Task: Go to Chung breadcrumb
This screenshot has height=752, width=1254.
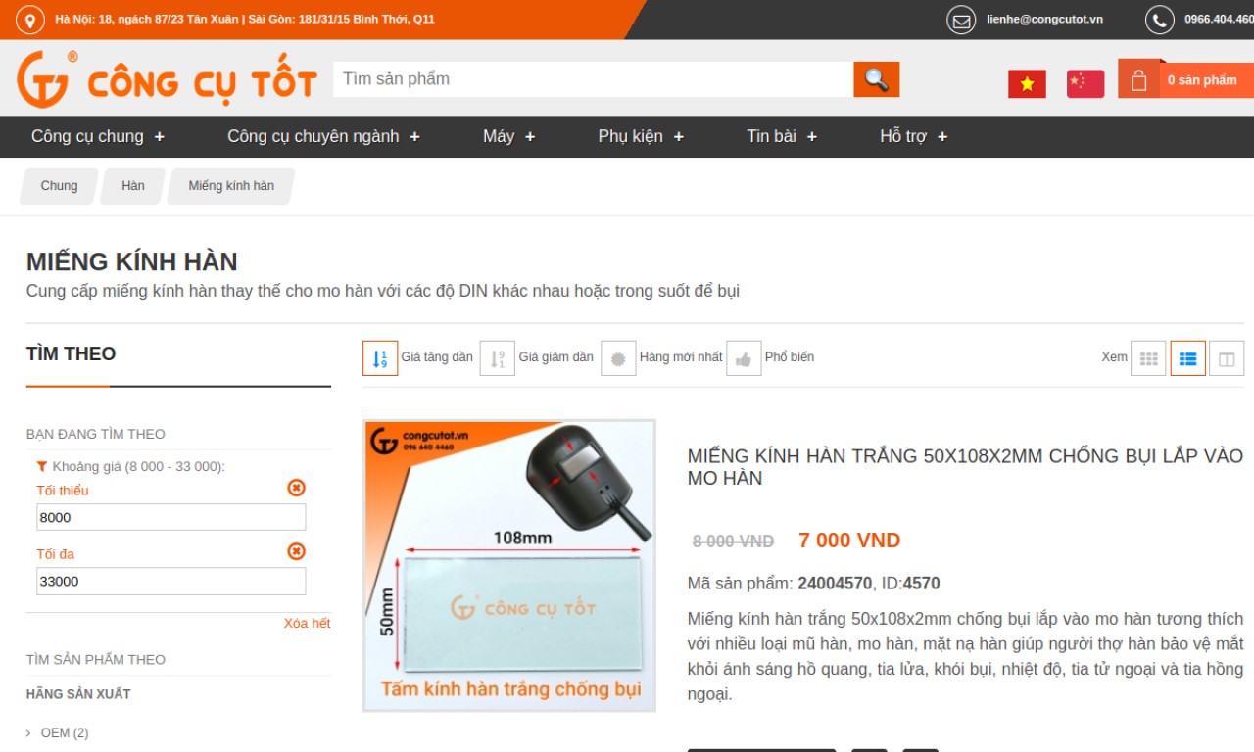Action: click(59, 186)
